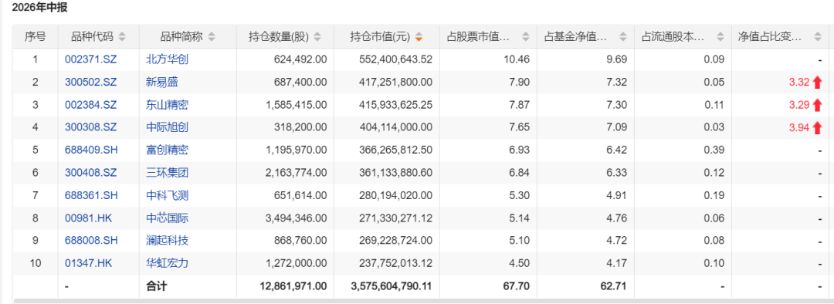Click the 序号 column header
Screen dimensions: 834x304
click(x=35, y=37)
